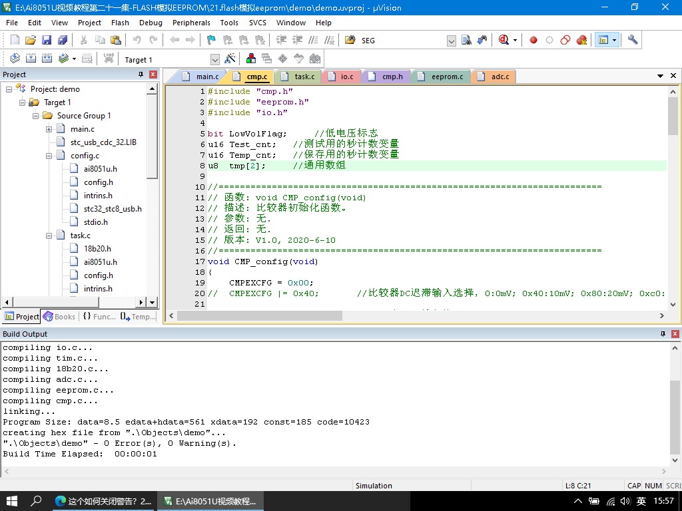Open Options for Target with magic wand icon

pyautogui.click(x=230, y=59)
